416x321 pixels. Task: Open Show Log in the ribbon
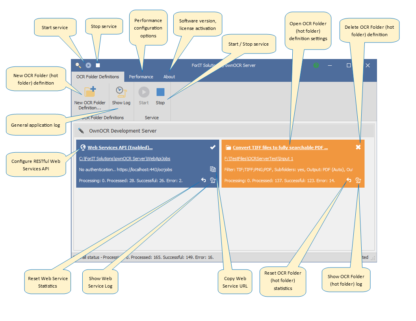121,96
